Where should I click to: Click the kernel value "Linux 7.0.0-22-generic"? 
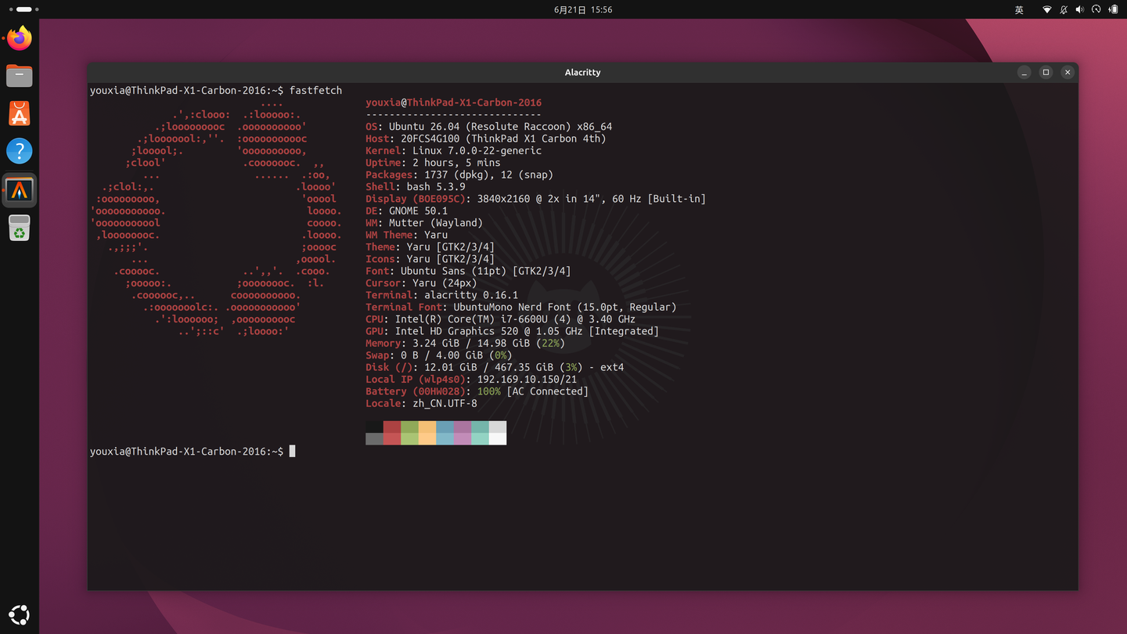[477, 150]
